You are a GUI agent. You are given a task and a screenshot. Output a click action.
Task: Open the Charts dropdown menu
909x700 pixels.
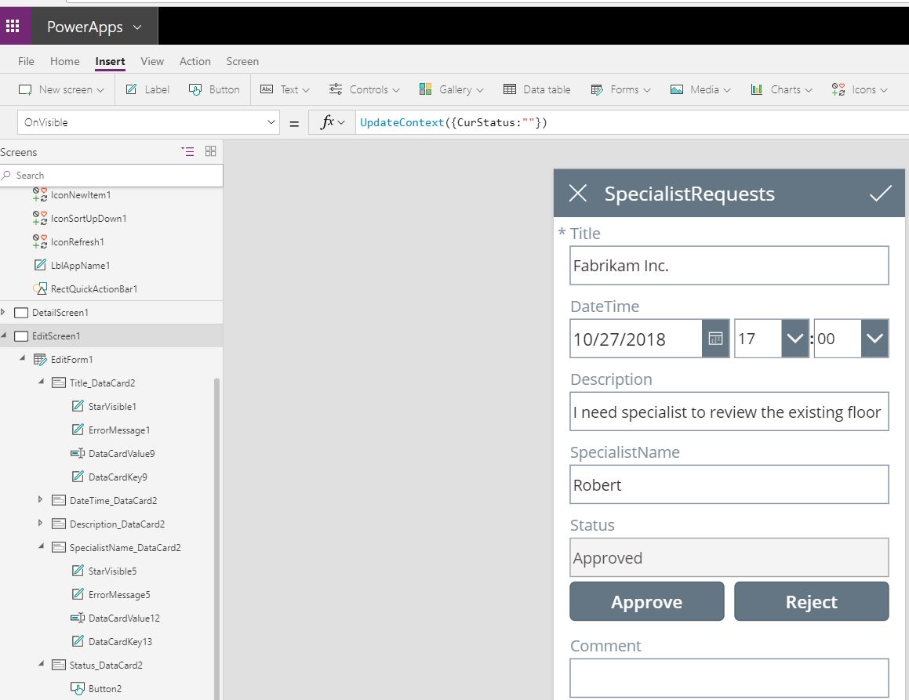pos(781,89)
